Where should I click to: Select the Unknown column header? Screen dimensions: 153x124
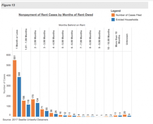point(127,39)
